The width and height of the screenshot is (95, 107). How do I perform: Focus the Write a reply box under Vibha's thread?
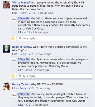point(55,38)
